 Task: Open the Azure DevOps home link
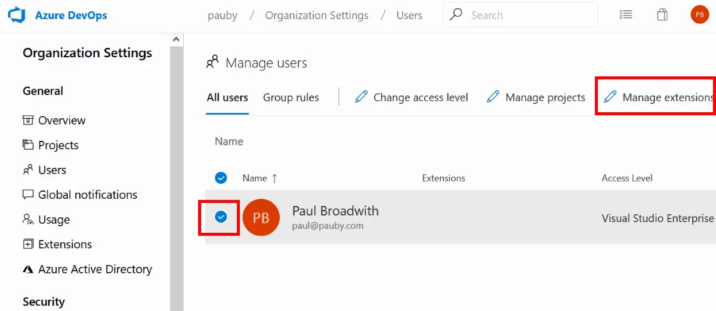coord(71,16)
